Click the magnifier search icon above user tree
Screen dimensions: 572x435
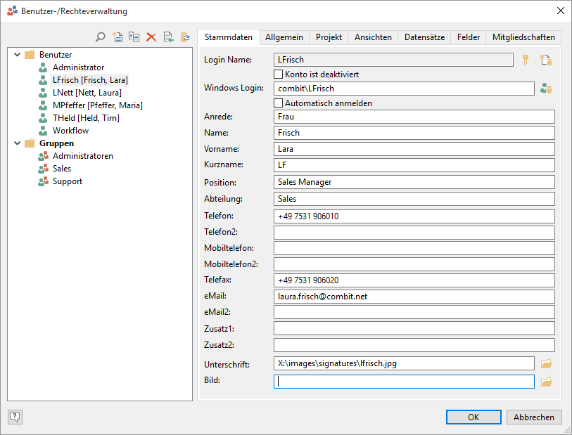(x=101, y=37)
